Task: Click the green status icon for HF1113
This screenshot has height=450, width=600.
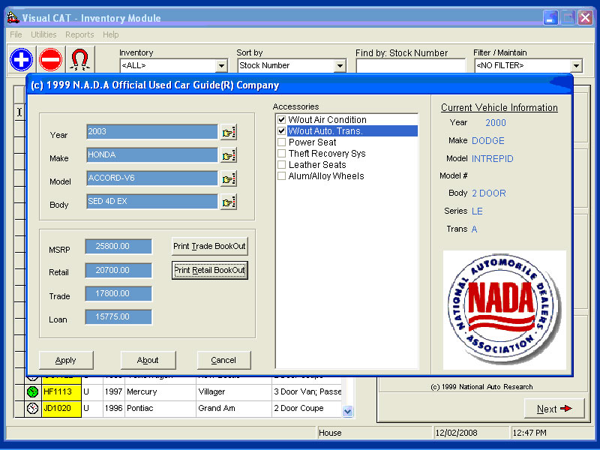Action: point(32,391)
